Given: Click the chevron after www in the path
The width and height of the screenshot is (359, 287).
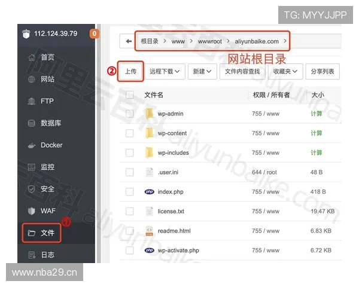Looking at the screenshot, I should [191, 41].
